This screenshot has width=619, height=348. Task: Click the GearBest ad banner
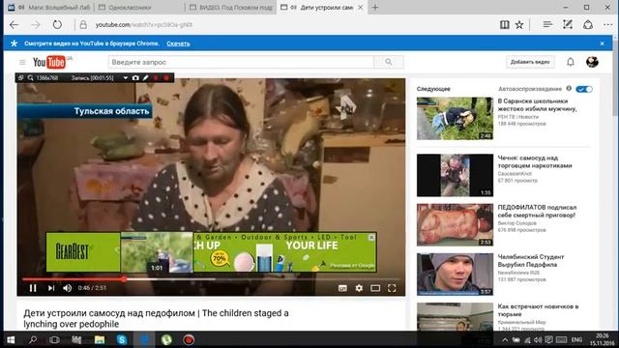[211, 252]
